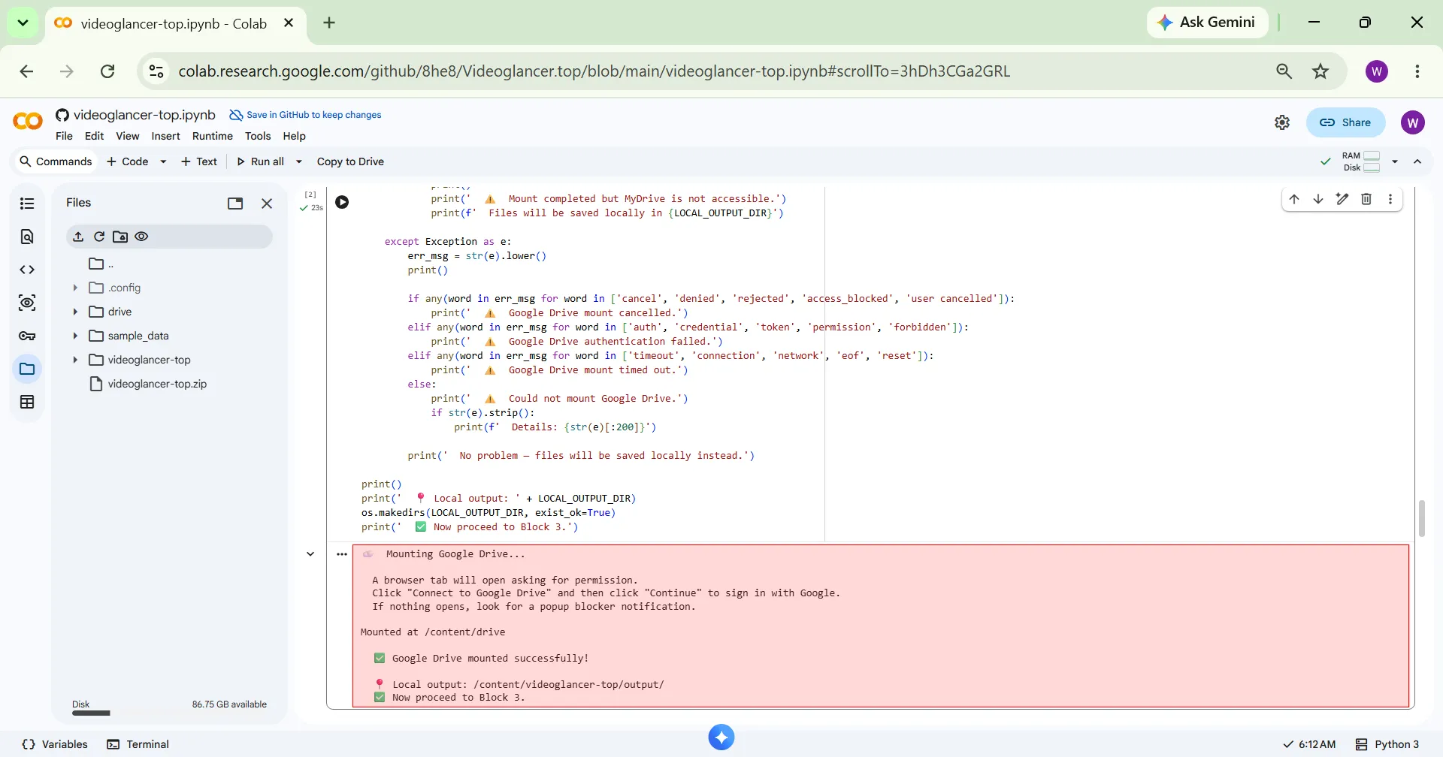
Task: Open the Edit menu
Action: point(94,136)
